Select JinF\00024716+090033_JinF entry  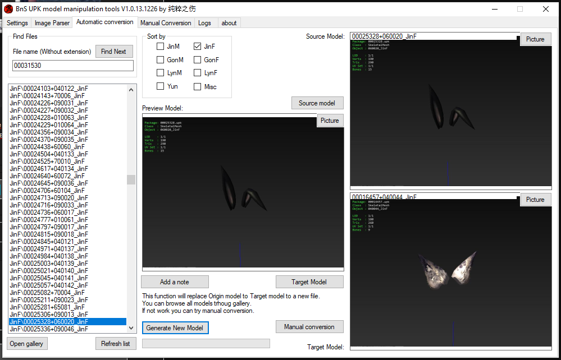point(67,205)
